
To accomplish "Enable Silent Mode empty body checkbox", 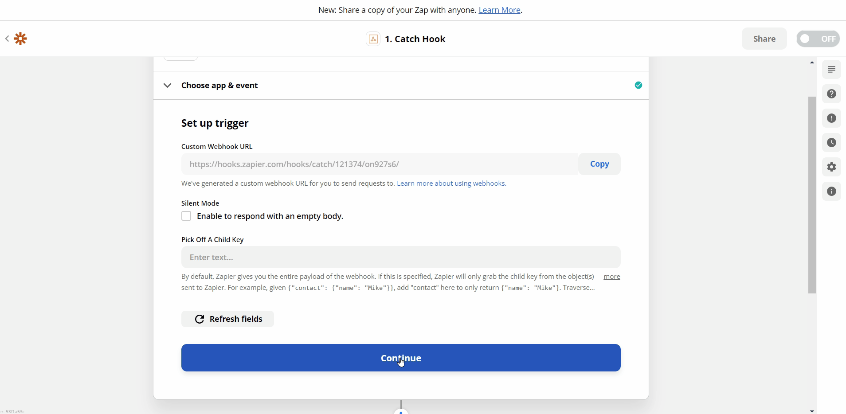I will 186,216.
